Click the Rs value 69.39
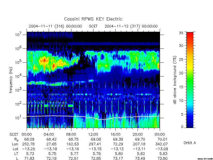 (118, 139)
